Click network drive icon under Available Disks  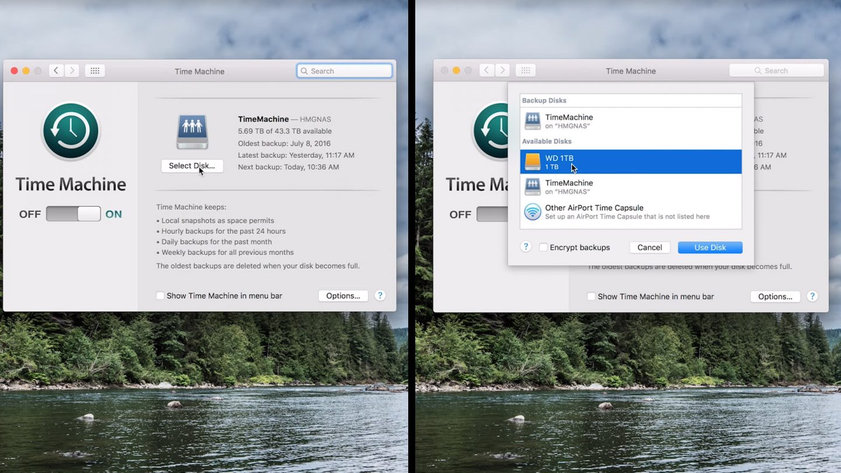coord(533,187)
